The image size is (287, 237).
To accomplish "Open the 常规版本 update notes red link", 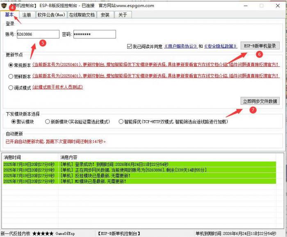I will pyautogui.click(x=156, y=65).
